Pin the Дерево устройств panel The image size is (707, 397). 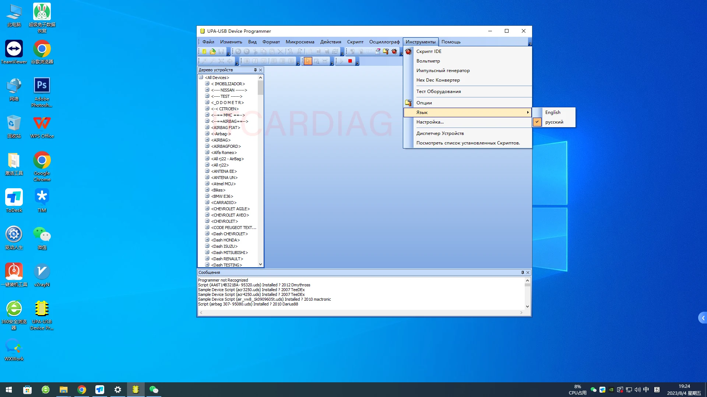(x=255, y=70)
